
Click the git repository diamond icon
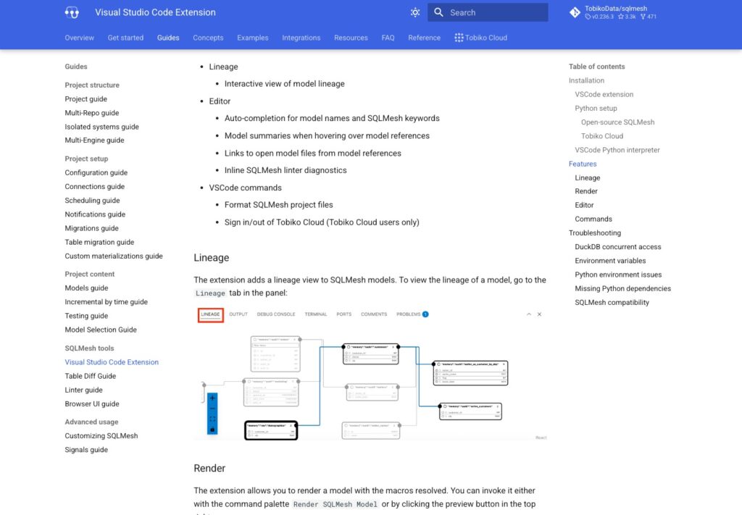[575, 12]
